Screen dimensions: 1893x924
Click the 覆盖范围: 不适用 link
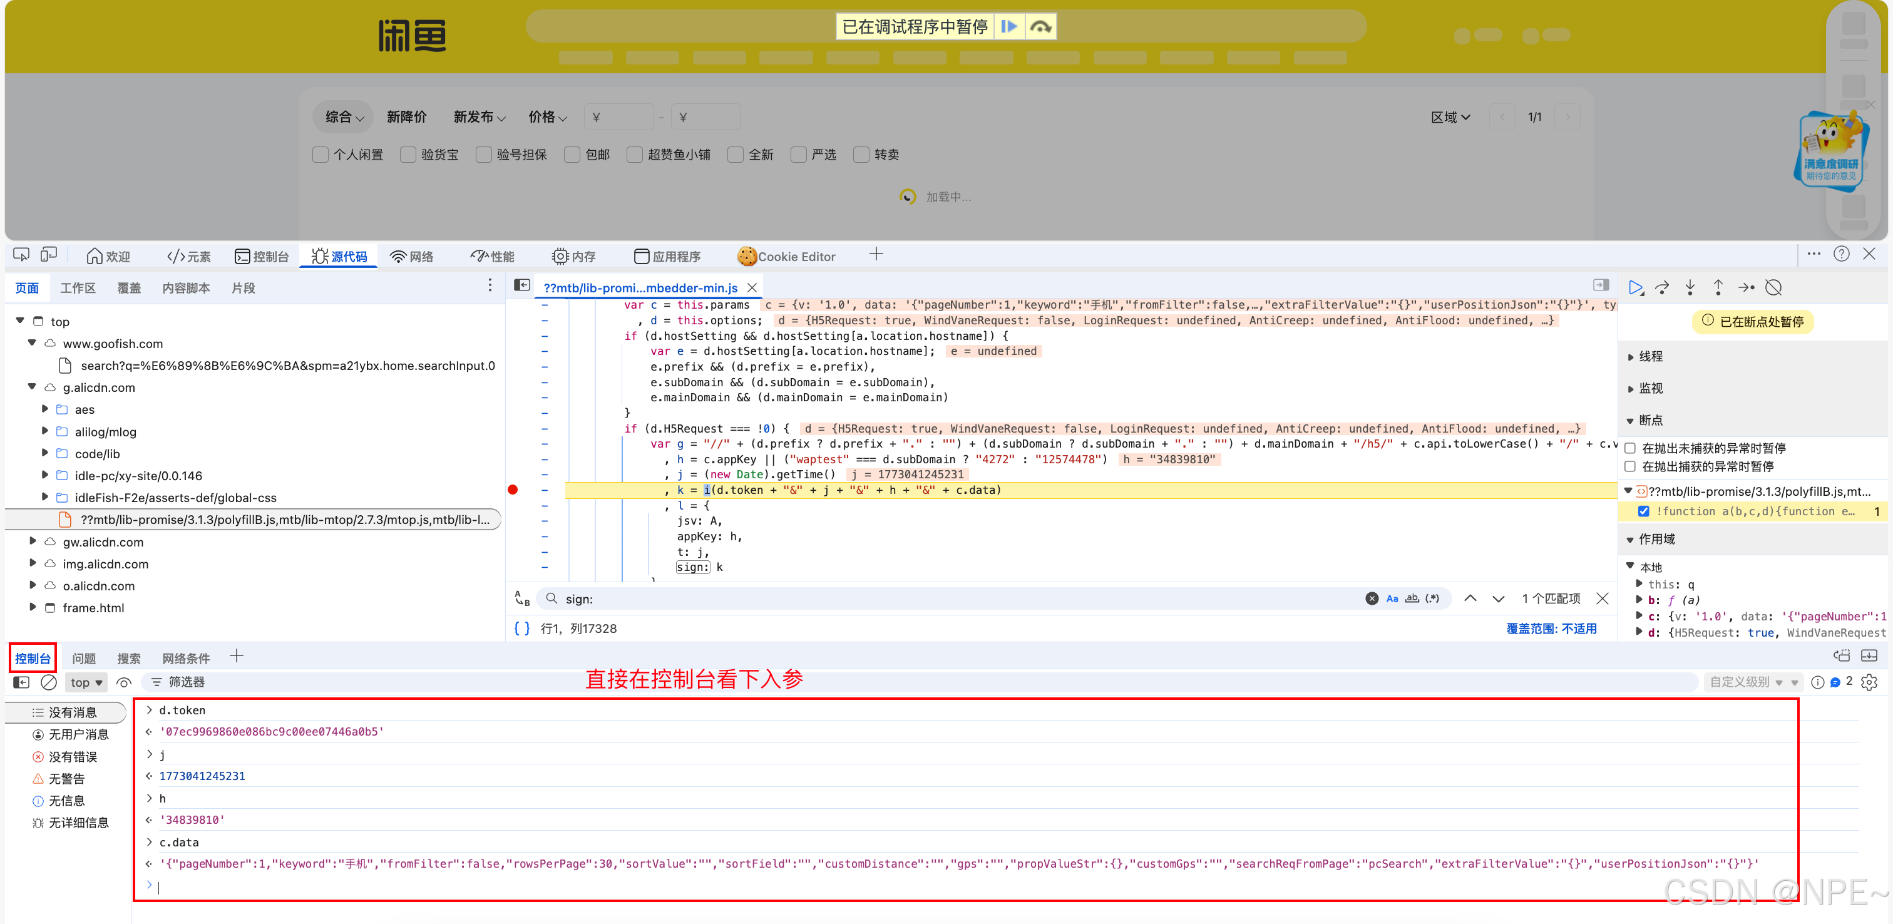[x=1551, y=629]
